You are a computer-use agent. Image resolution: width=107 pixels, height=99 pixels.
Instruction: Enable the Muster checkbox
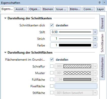(x=52, y=73)
